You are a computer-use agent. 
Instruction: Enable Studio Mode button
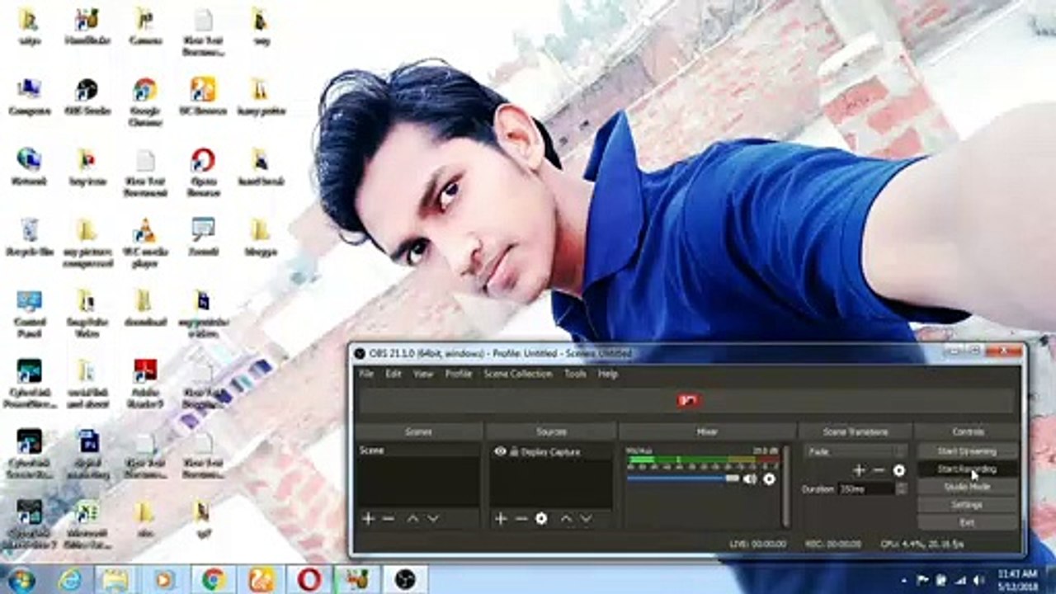(x=967, y=487)
